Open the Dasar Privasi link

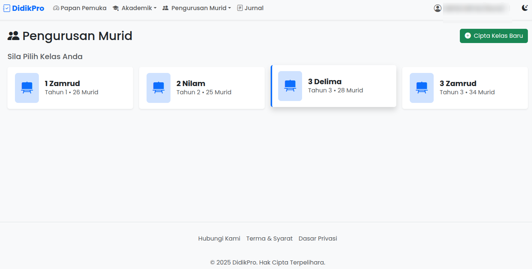click(x=317, y=238)
